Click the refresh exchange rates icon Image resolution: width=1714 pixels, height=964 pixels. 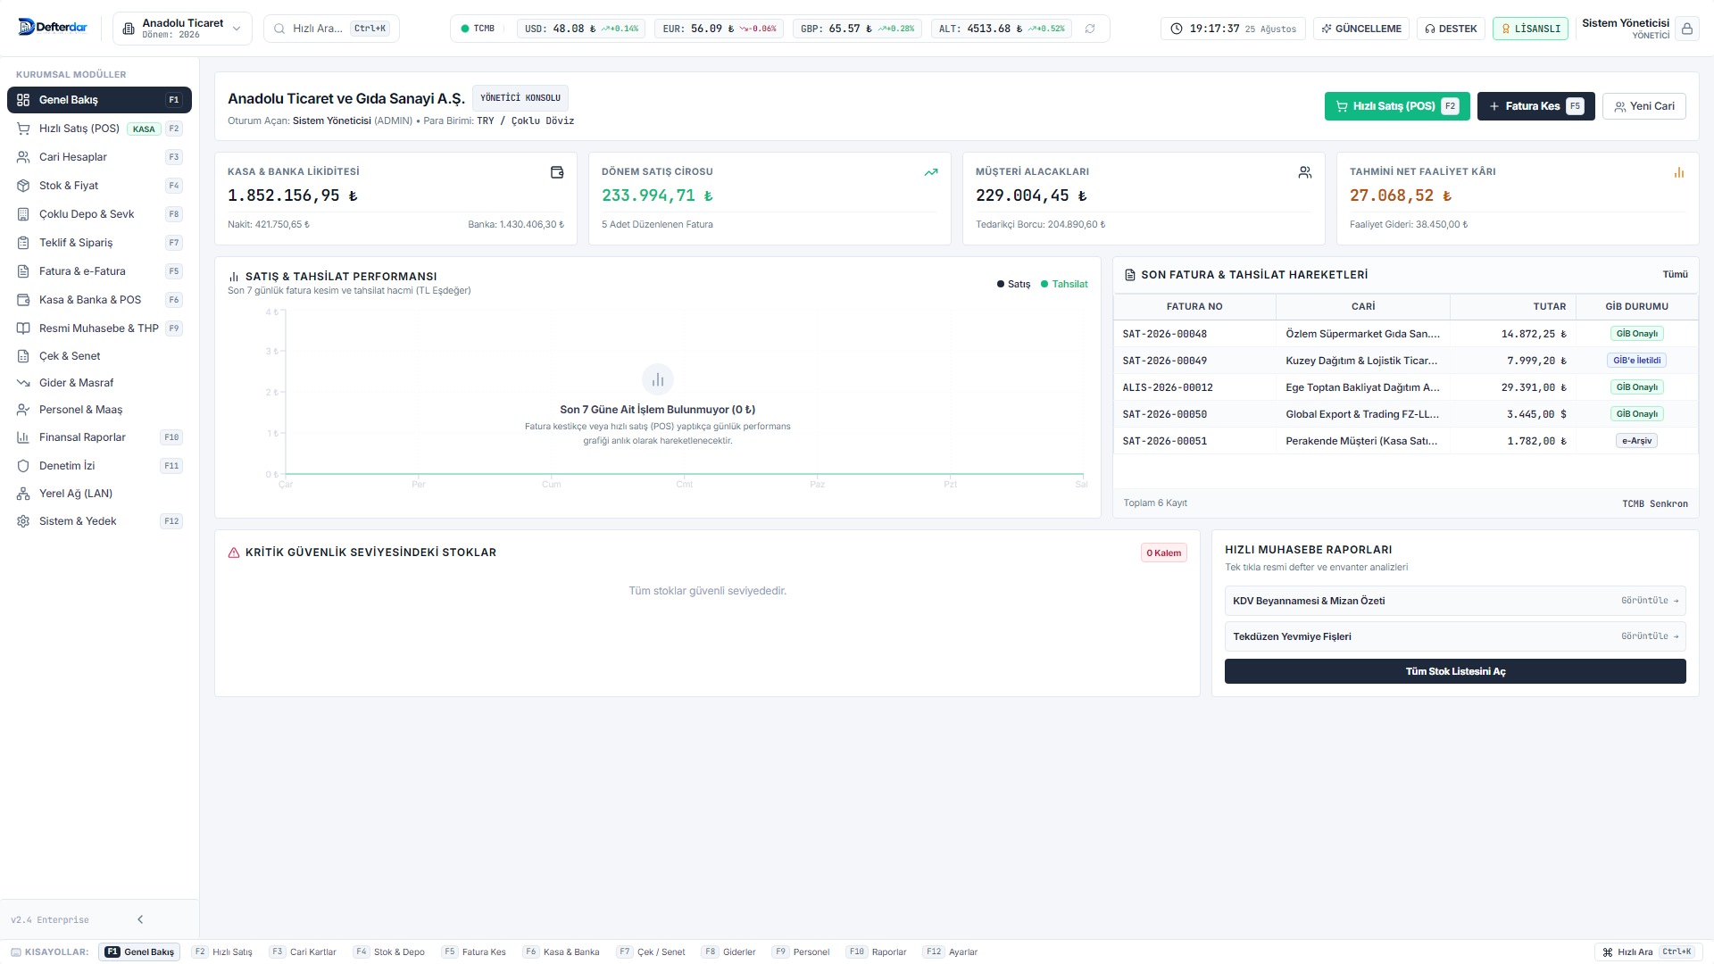tap(1090, 29)
